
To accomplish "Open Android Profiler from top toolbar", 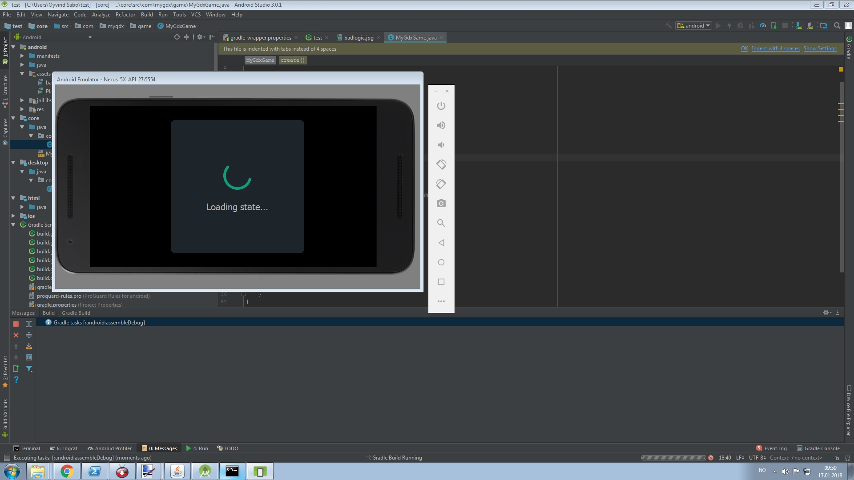I will point(763,26).
